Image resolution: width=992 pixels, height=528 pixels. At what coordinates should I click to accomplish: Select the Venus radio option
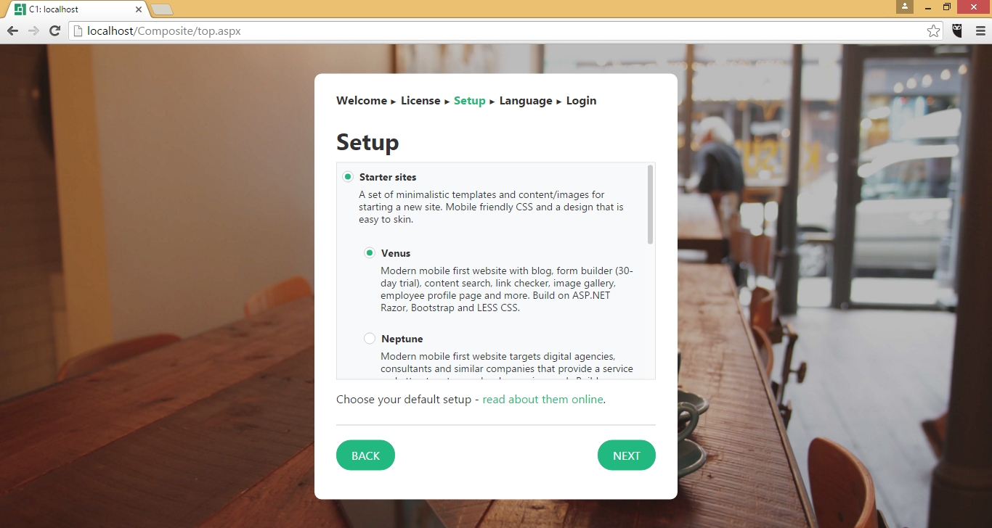[370, 253]
